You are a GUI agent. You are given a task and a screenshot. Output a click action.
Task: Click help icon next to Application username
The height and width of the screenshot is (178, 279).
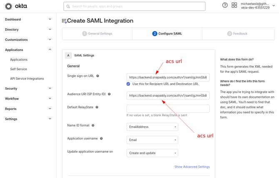coord(101,139)
